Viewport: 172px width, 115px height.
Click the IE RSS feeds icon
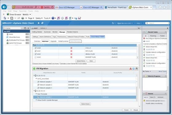[12, 18]
